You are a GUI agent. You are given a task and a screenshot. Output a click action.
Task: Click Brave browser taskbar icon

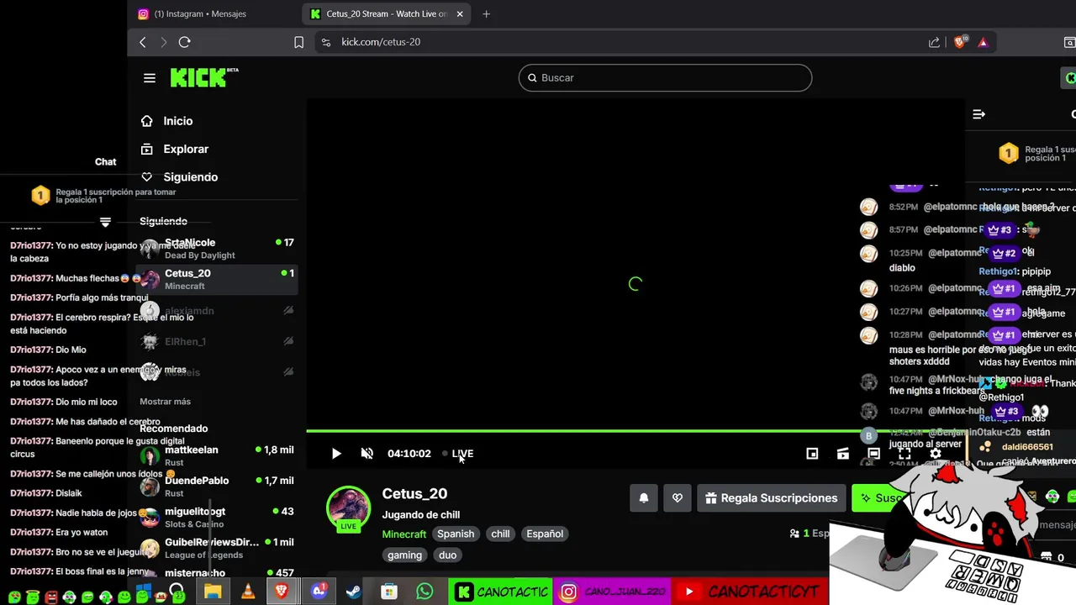282,592
